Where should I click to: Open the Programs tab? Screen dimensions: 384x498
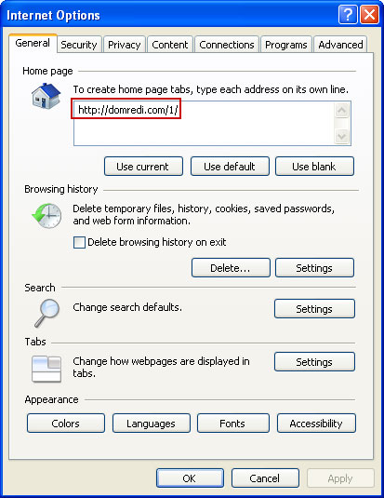(x=286, y=45)
